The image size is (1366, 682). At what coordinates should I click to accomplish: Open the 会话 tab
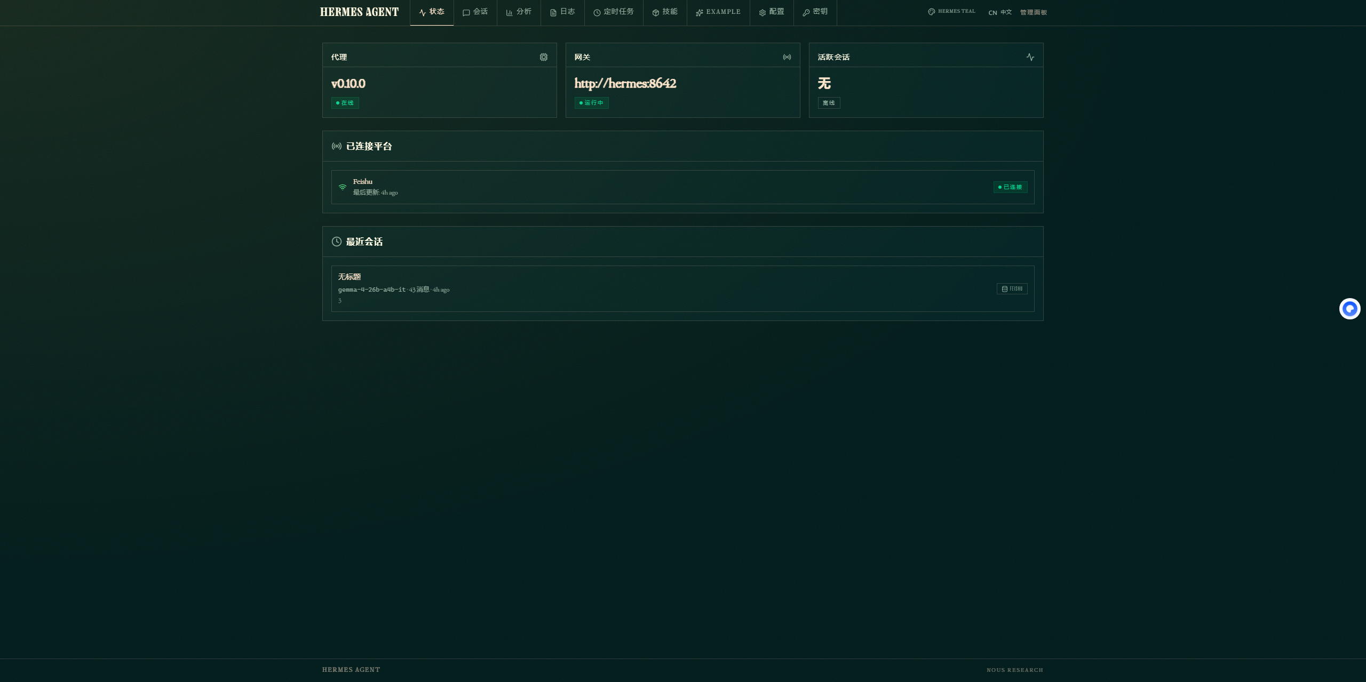475,12
